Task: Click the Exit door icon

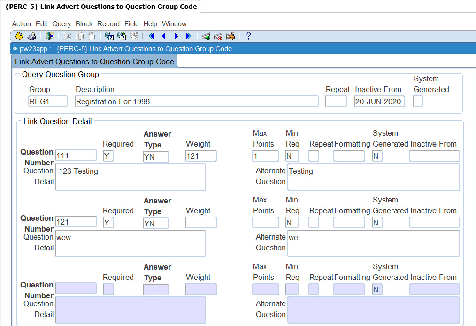Action: (x=49, y=36)
